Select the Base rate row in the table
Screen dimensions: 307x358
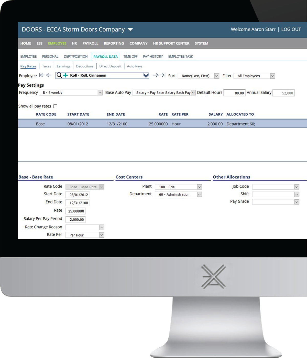point(102,124)
